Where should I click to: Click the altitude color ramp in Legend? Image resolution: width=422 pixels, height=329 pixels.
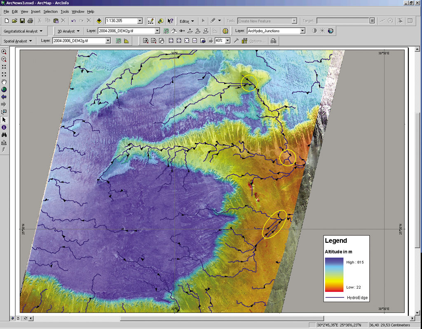click(334, 275)
